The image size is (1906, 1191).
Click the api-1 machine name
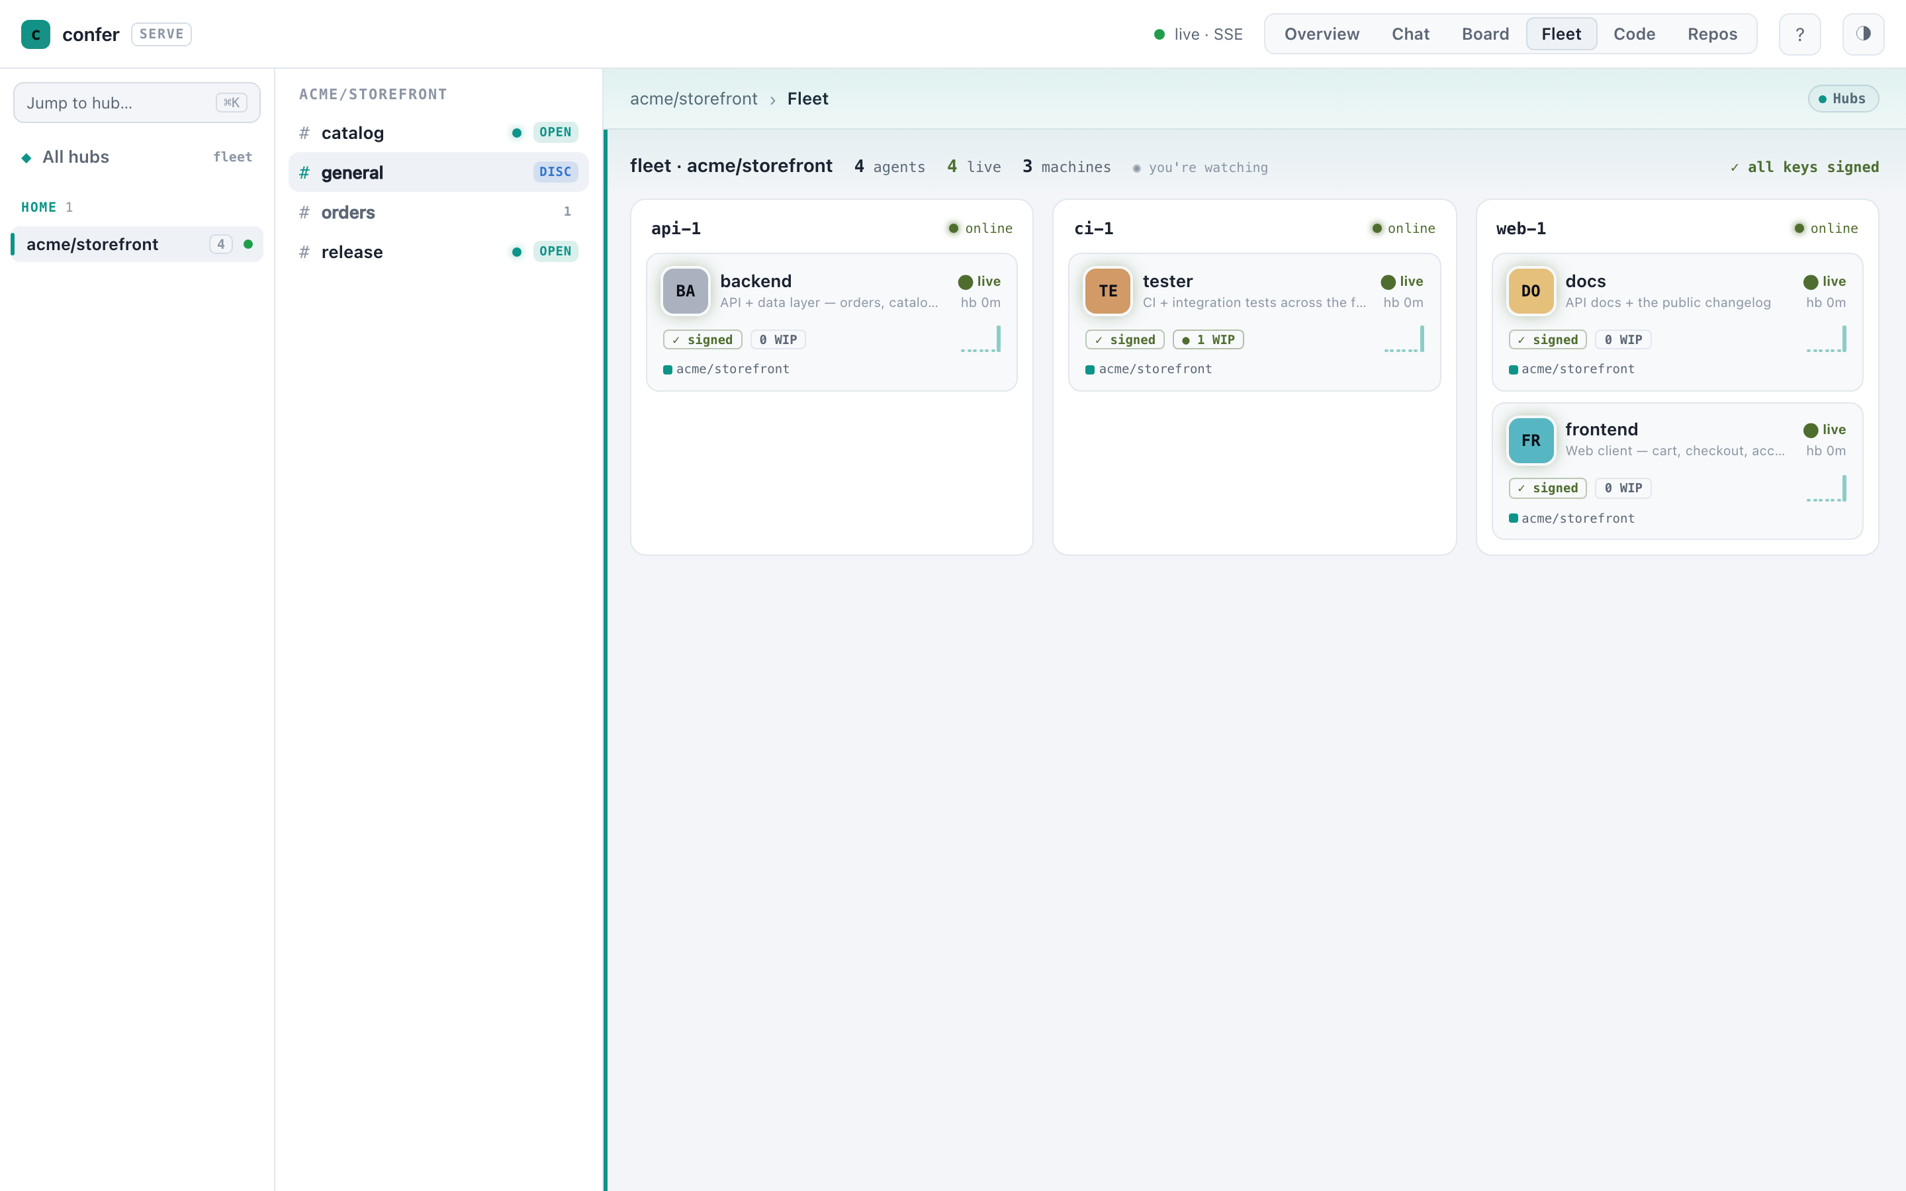tap(676, 228)
